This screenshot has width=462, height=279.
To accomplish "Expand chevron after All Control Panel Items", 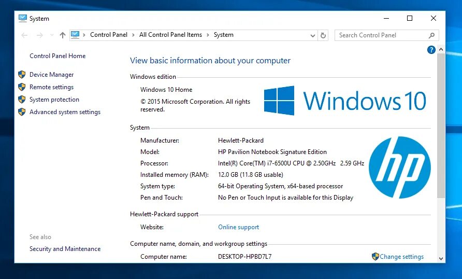I will tap(208, 35).
